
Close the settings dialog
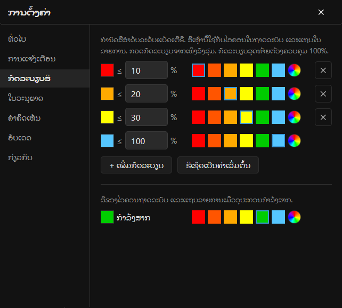321,12
